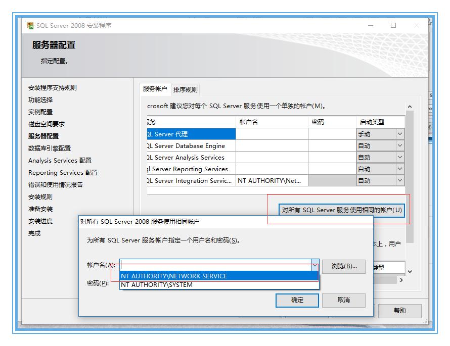450x346 pixels.
Task: Select 功能选择 in the left navigation list
Action: click(40, 100)
